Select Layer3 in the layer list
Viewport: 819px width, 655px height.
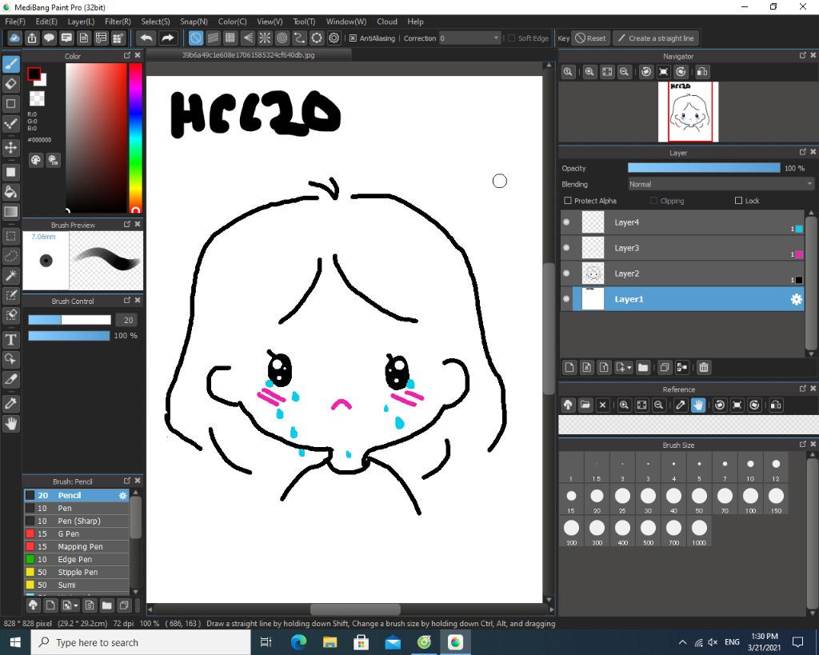(x=682, y=248)
